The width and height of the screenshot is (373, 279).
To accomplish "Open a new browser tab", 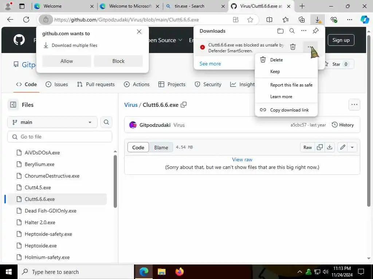I will (x=302, y=6).
